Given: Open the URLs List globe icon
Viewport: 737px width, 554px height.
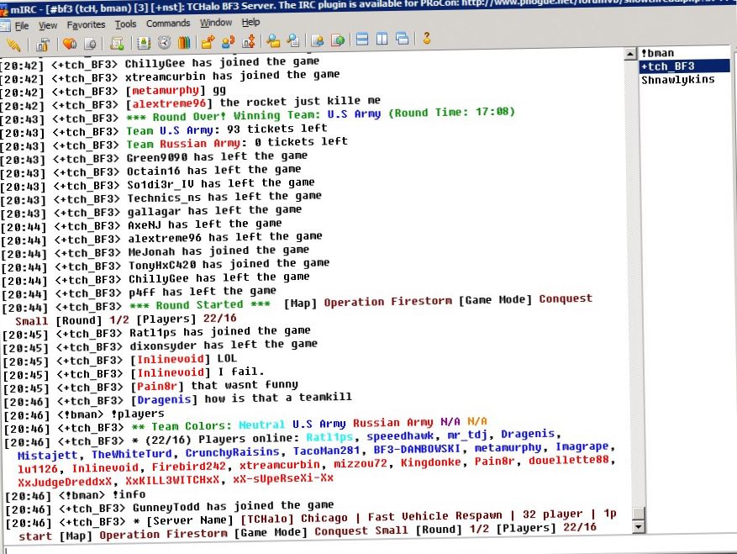Looking at the screenshot, I should click(x=338, y=40).
